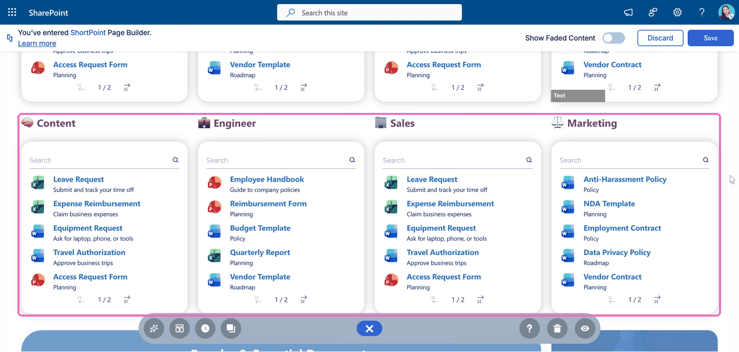This screenshot has width=739, height=352.
Task: Open Budget Template document
Action: pos(260,228)
